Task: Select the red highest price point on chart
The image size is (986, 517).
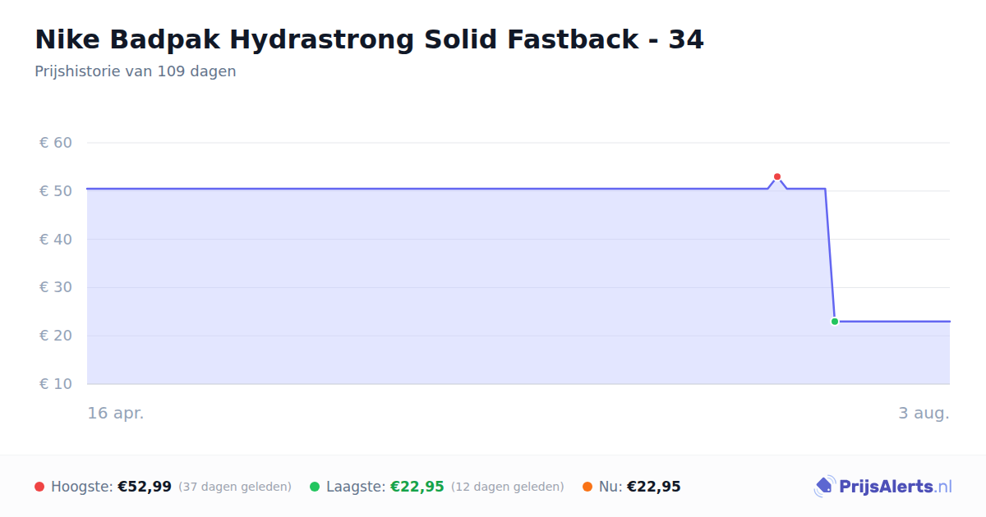Action: 777,177
